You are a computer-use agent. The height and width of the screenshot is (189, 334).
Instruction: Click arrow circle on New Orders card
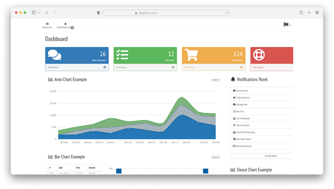click(241, 67)
